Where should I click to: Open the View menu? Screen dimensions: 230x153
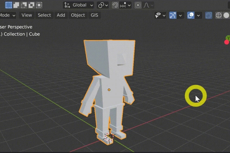(27, 15)
